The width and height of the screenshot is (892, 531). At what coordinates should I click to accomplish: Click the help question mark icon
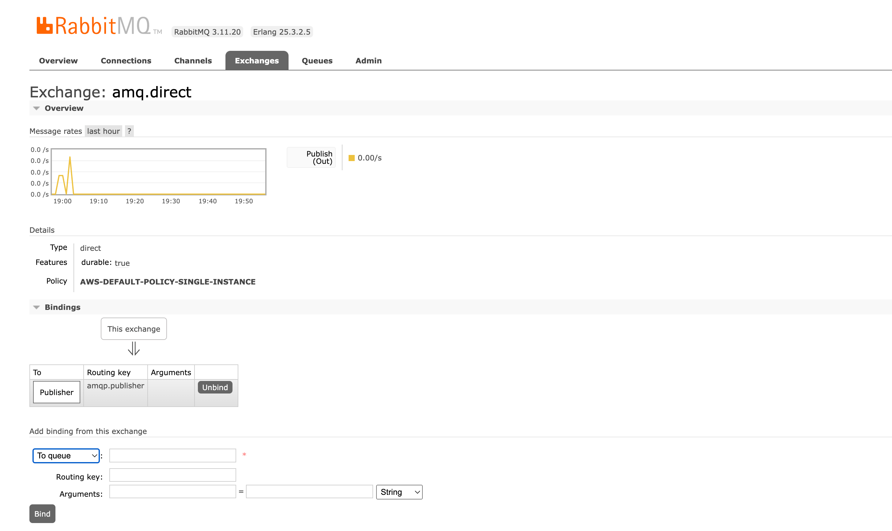tap(129, 131)
